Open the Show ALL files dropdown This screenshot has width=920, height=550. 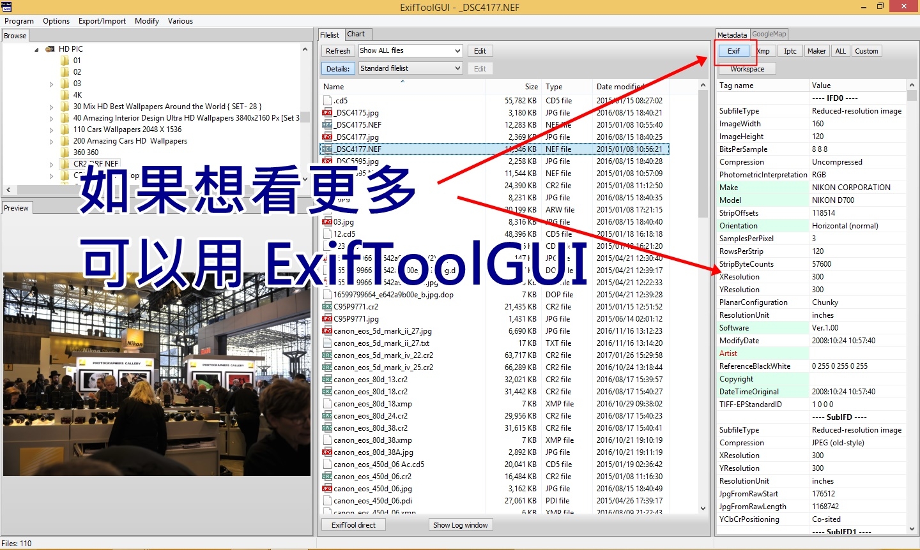[x=410, y=51]
